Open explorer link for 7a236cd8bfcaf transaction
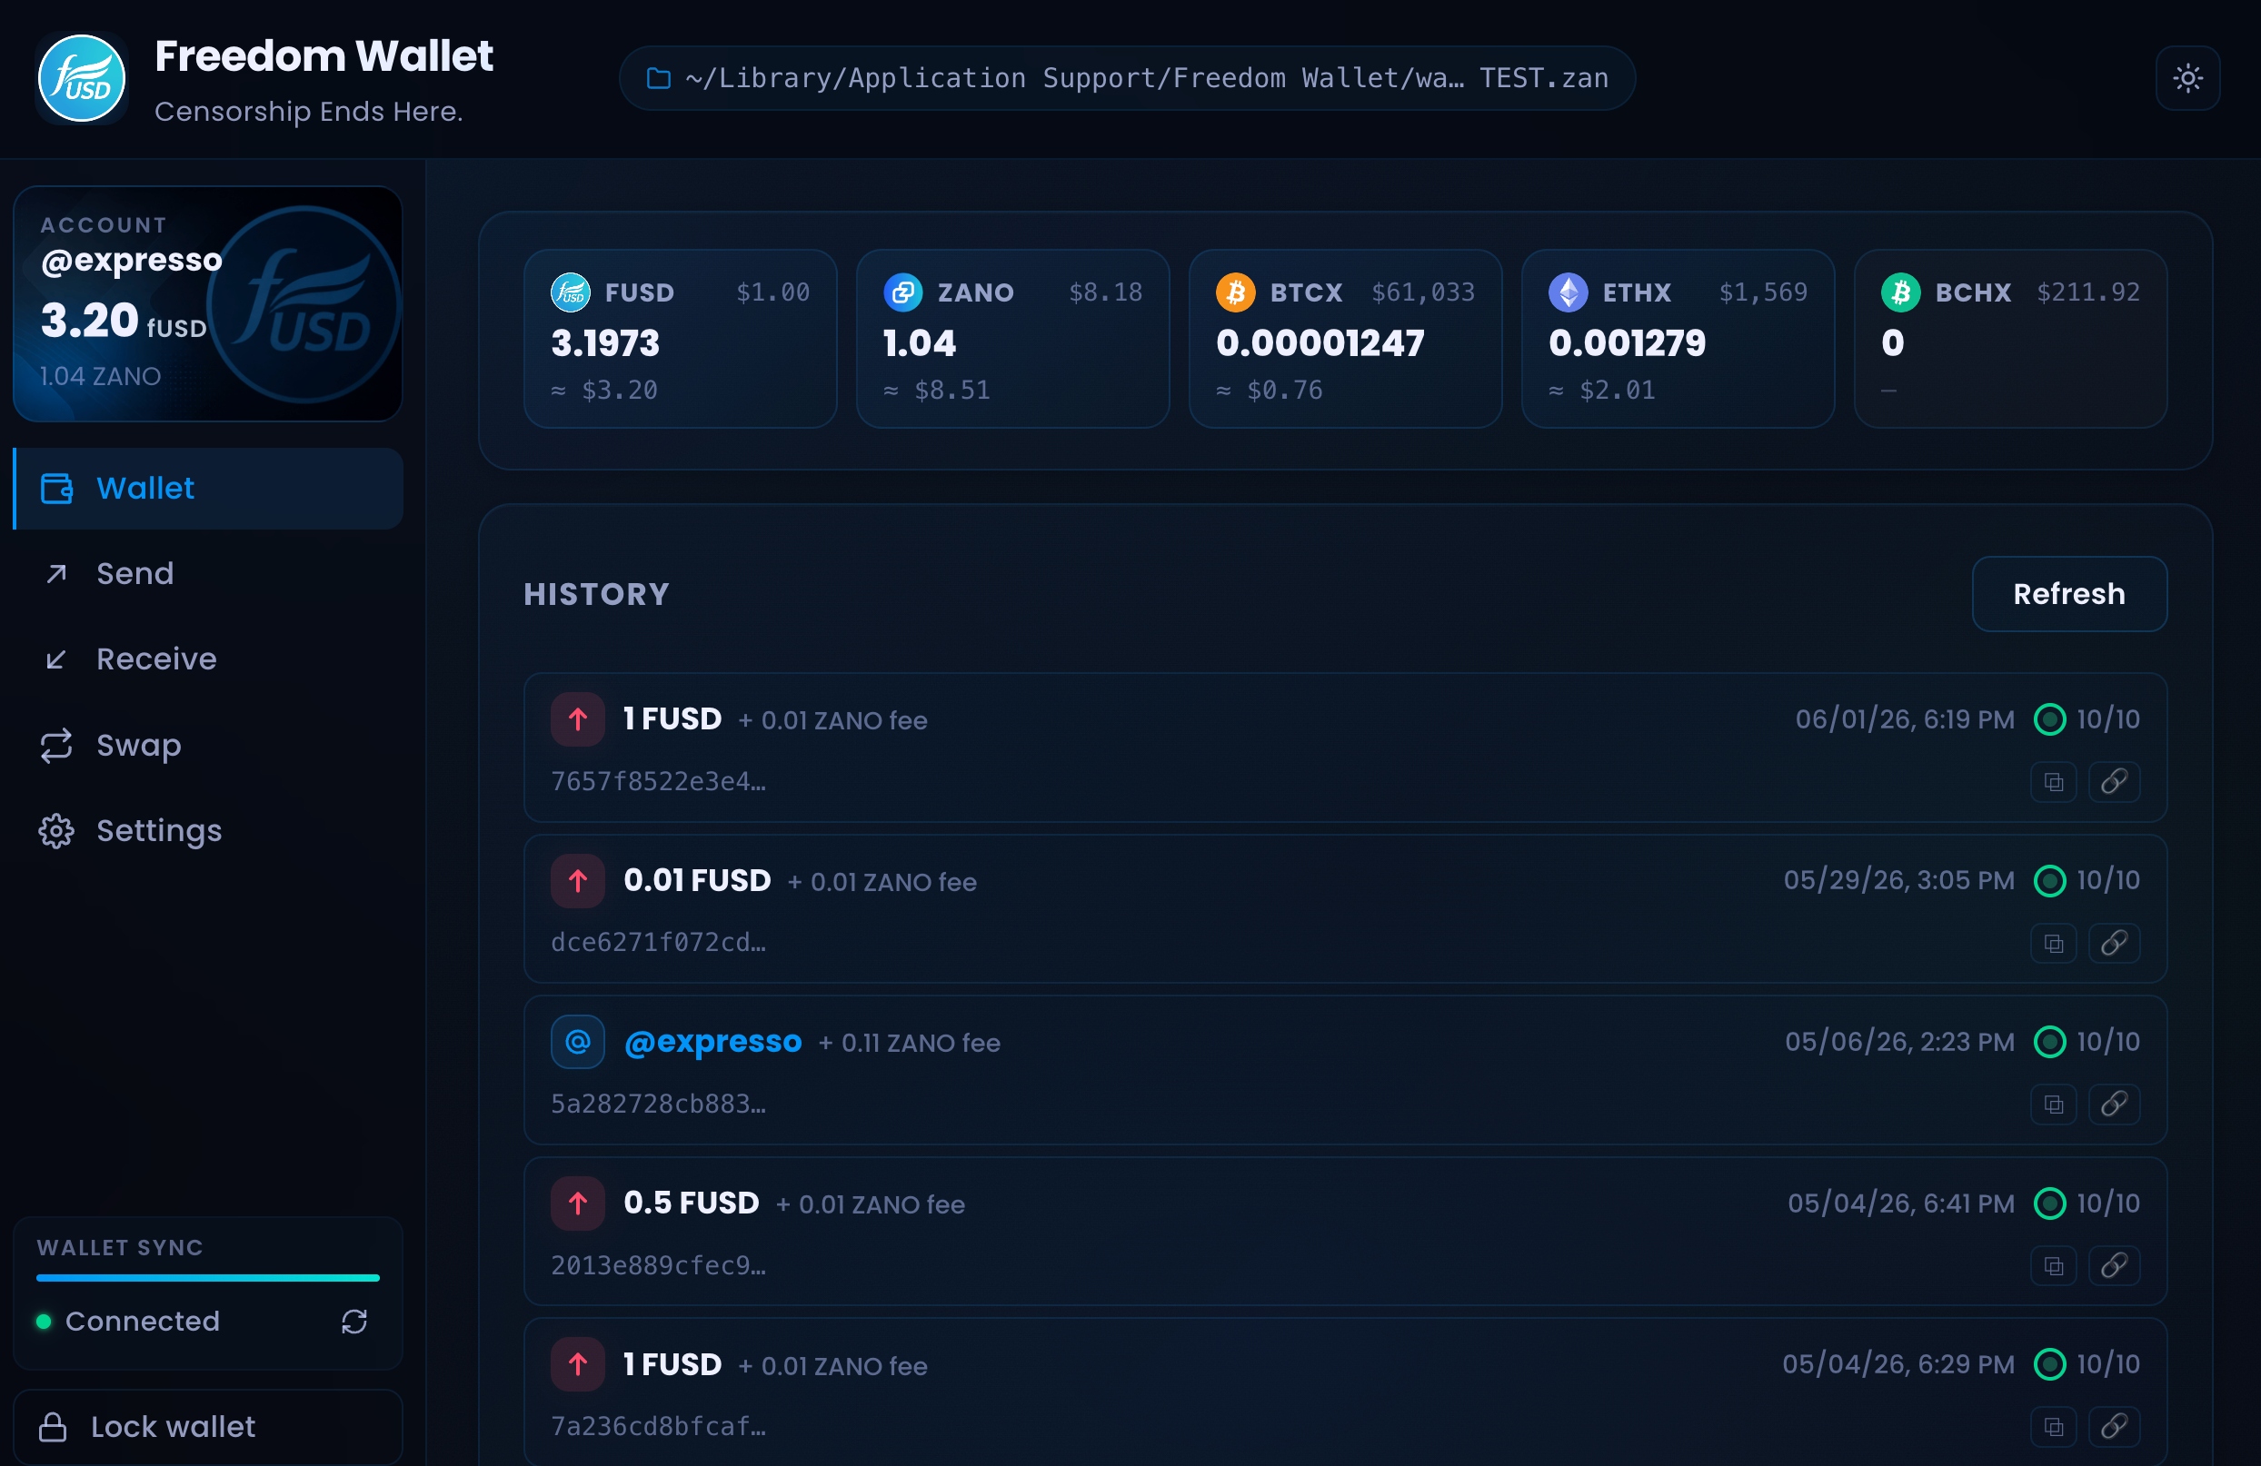The height and width of the screenshot is (1466, 2261). [2114, 1427]
